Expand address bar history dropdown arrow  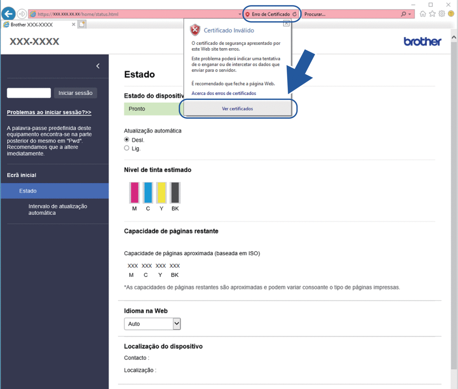pos(240,14)
